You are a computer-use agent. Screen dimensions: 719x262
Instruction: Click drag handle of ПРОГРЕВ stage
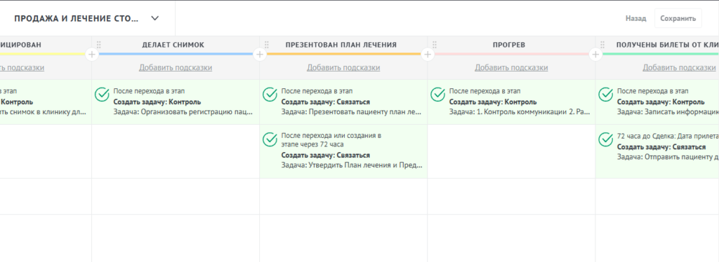click(434, 45)
